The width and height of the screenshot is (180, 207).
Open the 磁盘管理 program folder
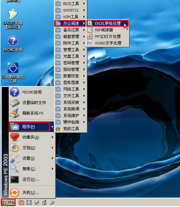(71, 37)
